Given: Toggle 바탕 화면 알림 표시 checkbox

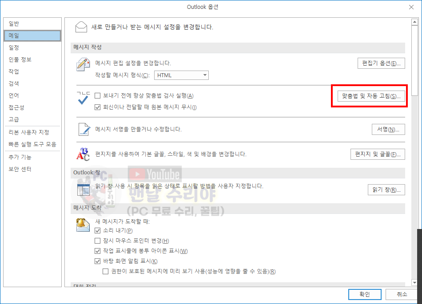Looking at the screenshot, I should pos(98,261).
